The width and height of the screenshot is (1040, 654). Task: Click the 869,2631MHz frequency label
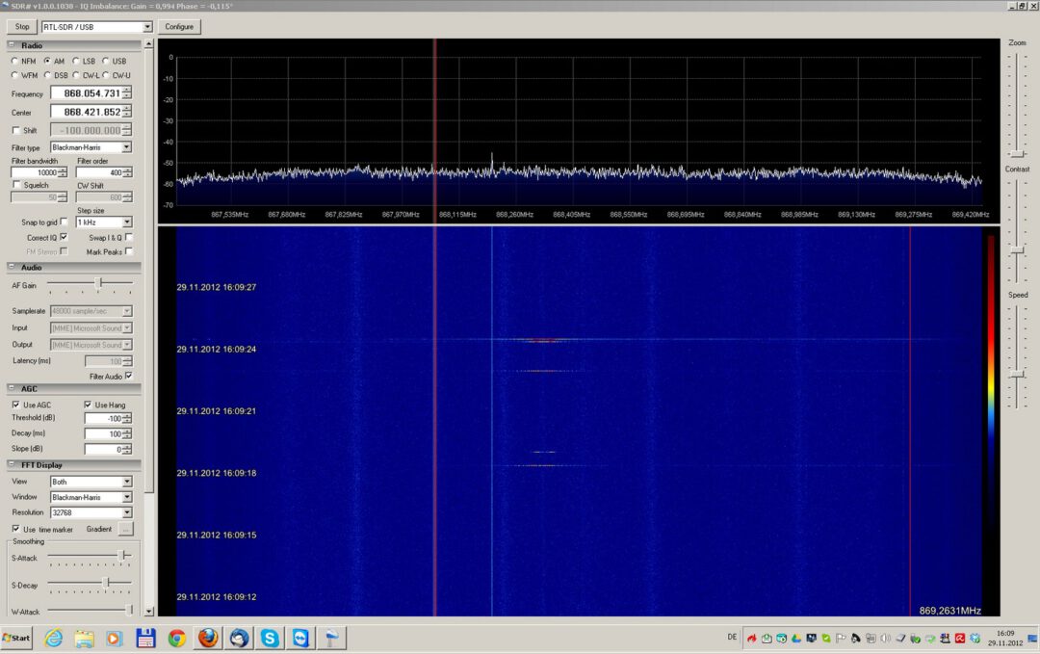tap(949, 611)
